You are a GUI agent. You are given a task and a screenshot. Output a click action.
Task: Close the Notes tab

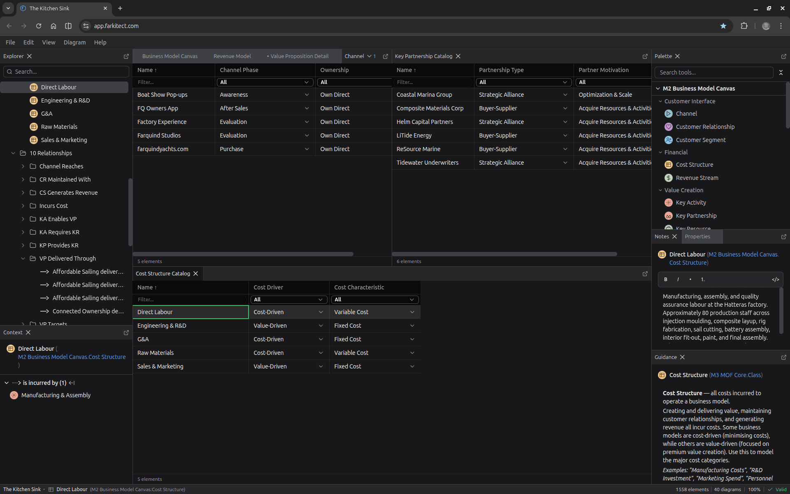click(674, 237)
